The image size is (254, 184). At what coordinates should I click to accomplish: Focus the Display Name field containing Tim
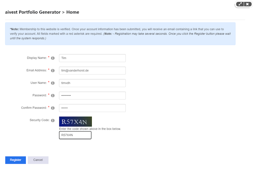click(92, 58)
